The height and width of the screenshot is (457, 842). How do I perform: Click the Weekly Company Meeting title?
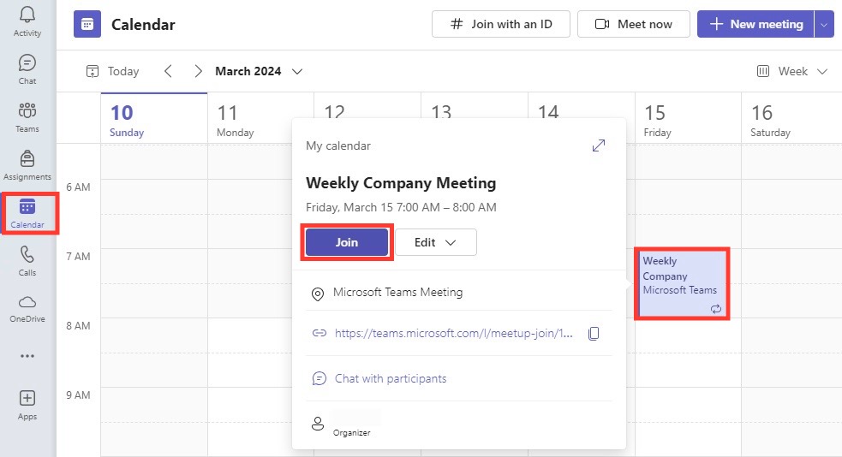pos(401,183)
